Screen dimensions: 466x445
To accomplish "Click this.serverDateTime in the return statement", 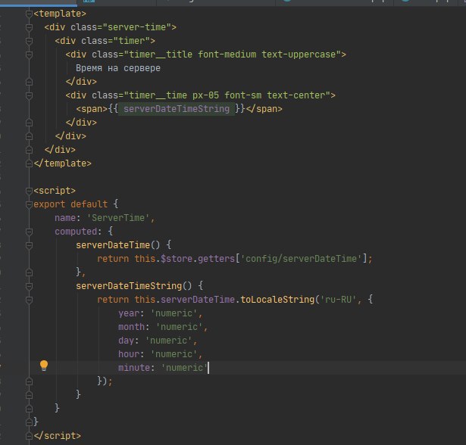I will click(x=184, y=300).
